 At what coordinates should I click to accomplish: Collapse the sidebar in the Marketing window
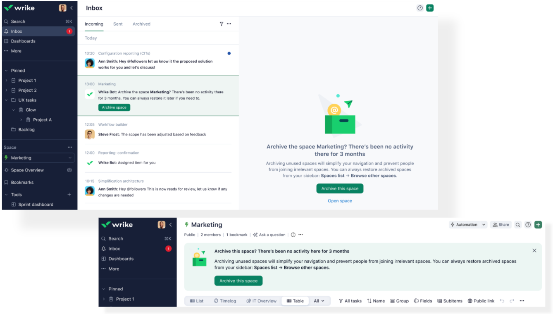[171, 225]
